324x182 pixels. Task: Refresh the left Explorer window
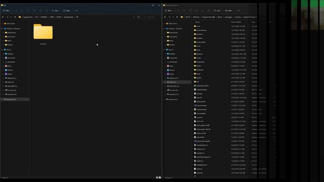pos(139,17)
